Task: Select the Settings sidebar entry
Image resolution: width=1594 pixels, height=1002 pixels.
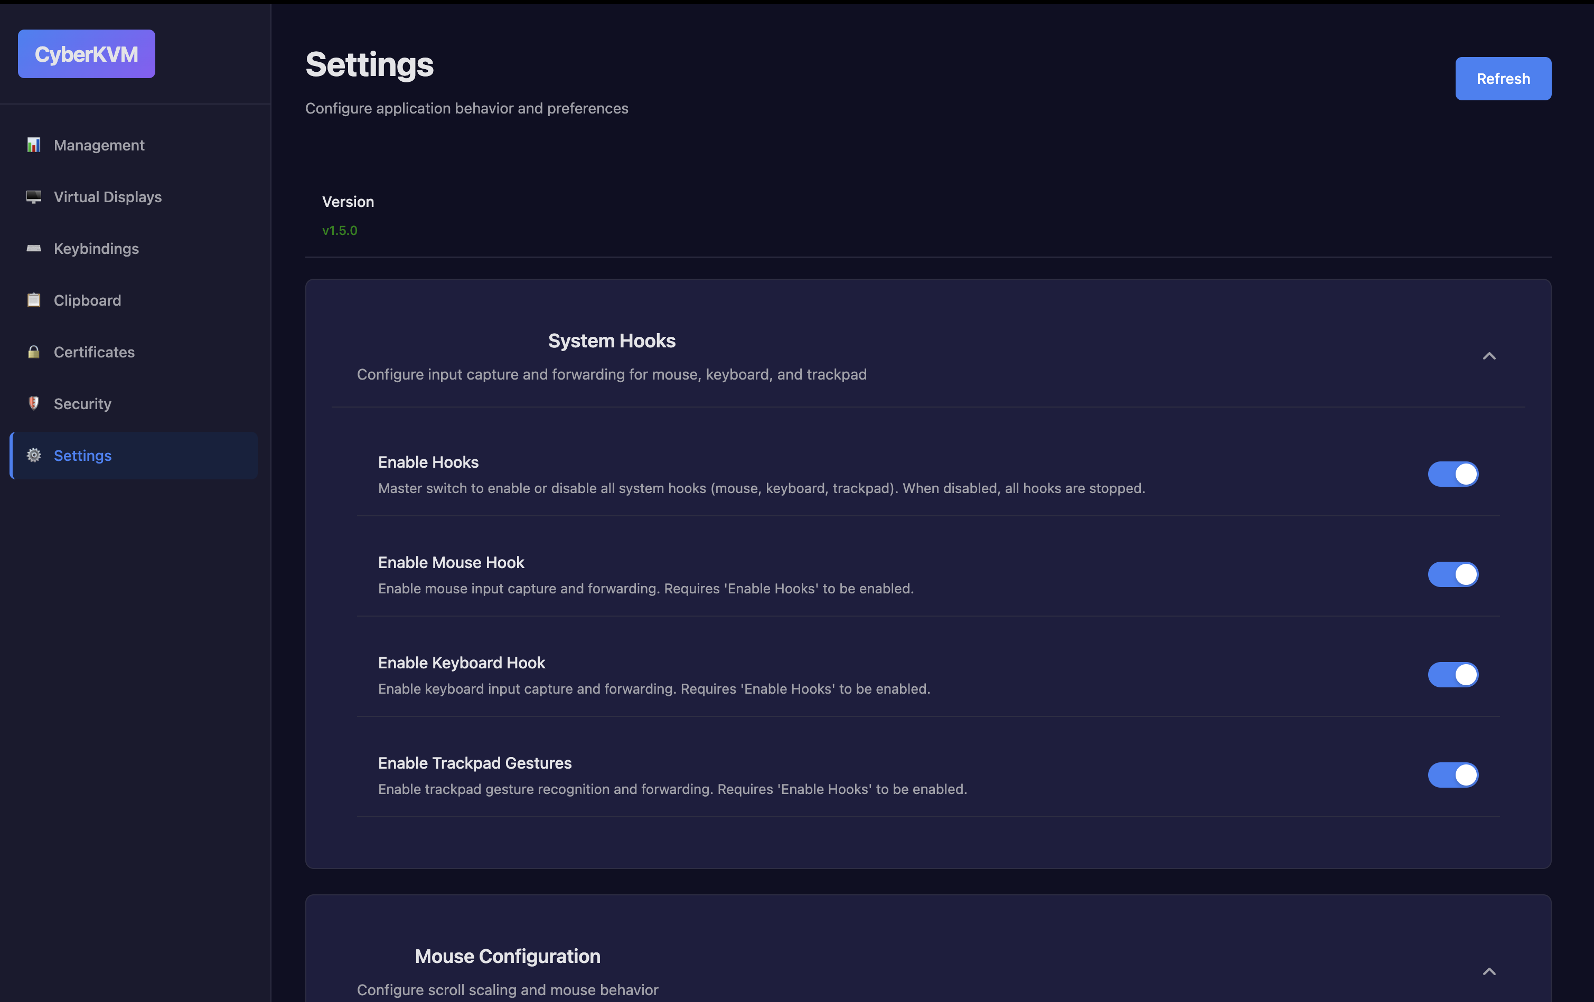Action: [82, 455]
